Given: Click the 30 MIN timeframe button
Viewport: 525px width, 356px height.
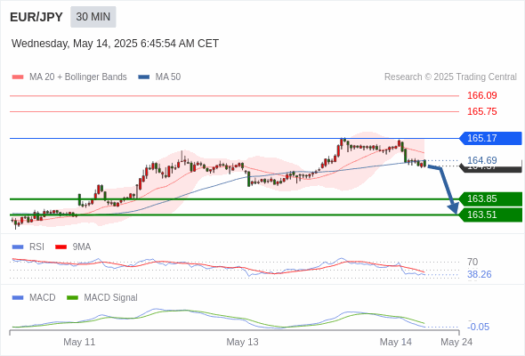Looking at the screenshot, I should (93, 17).
